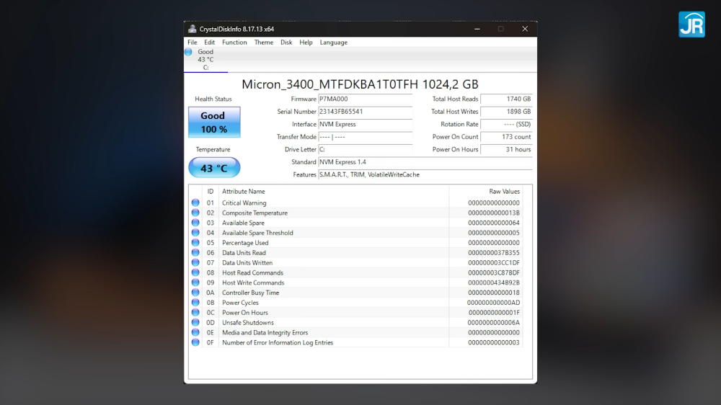
Task: Open the Language menu
Action: [x=333, y=43]
